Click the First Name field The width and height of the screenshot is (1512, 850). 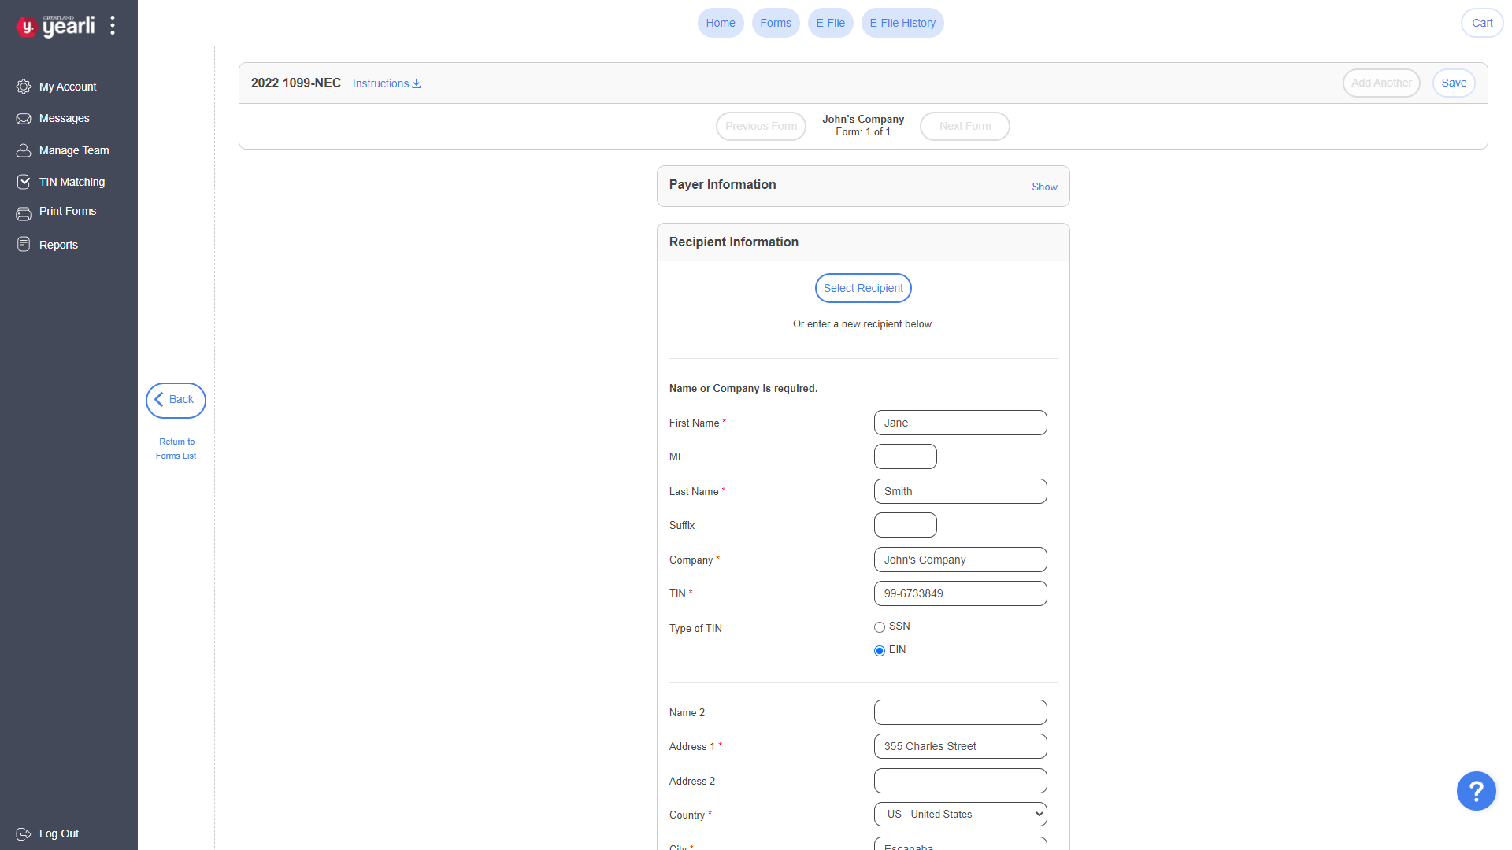[x=961, y=423]
